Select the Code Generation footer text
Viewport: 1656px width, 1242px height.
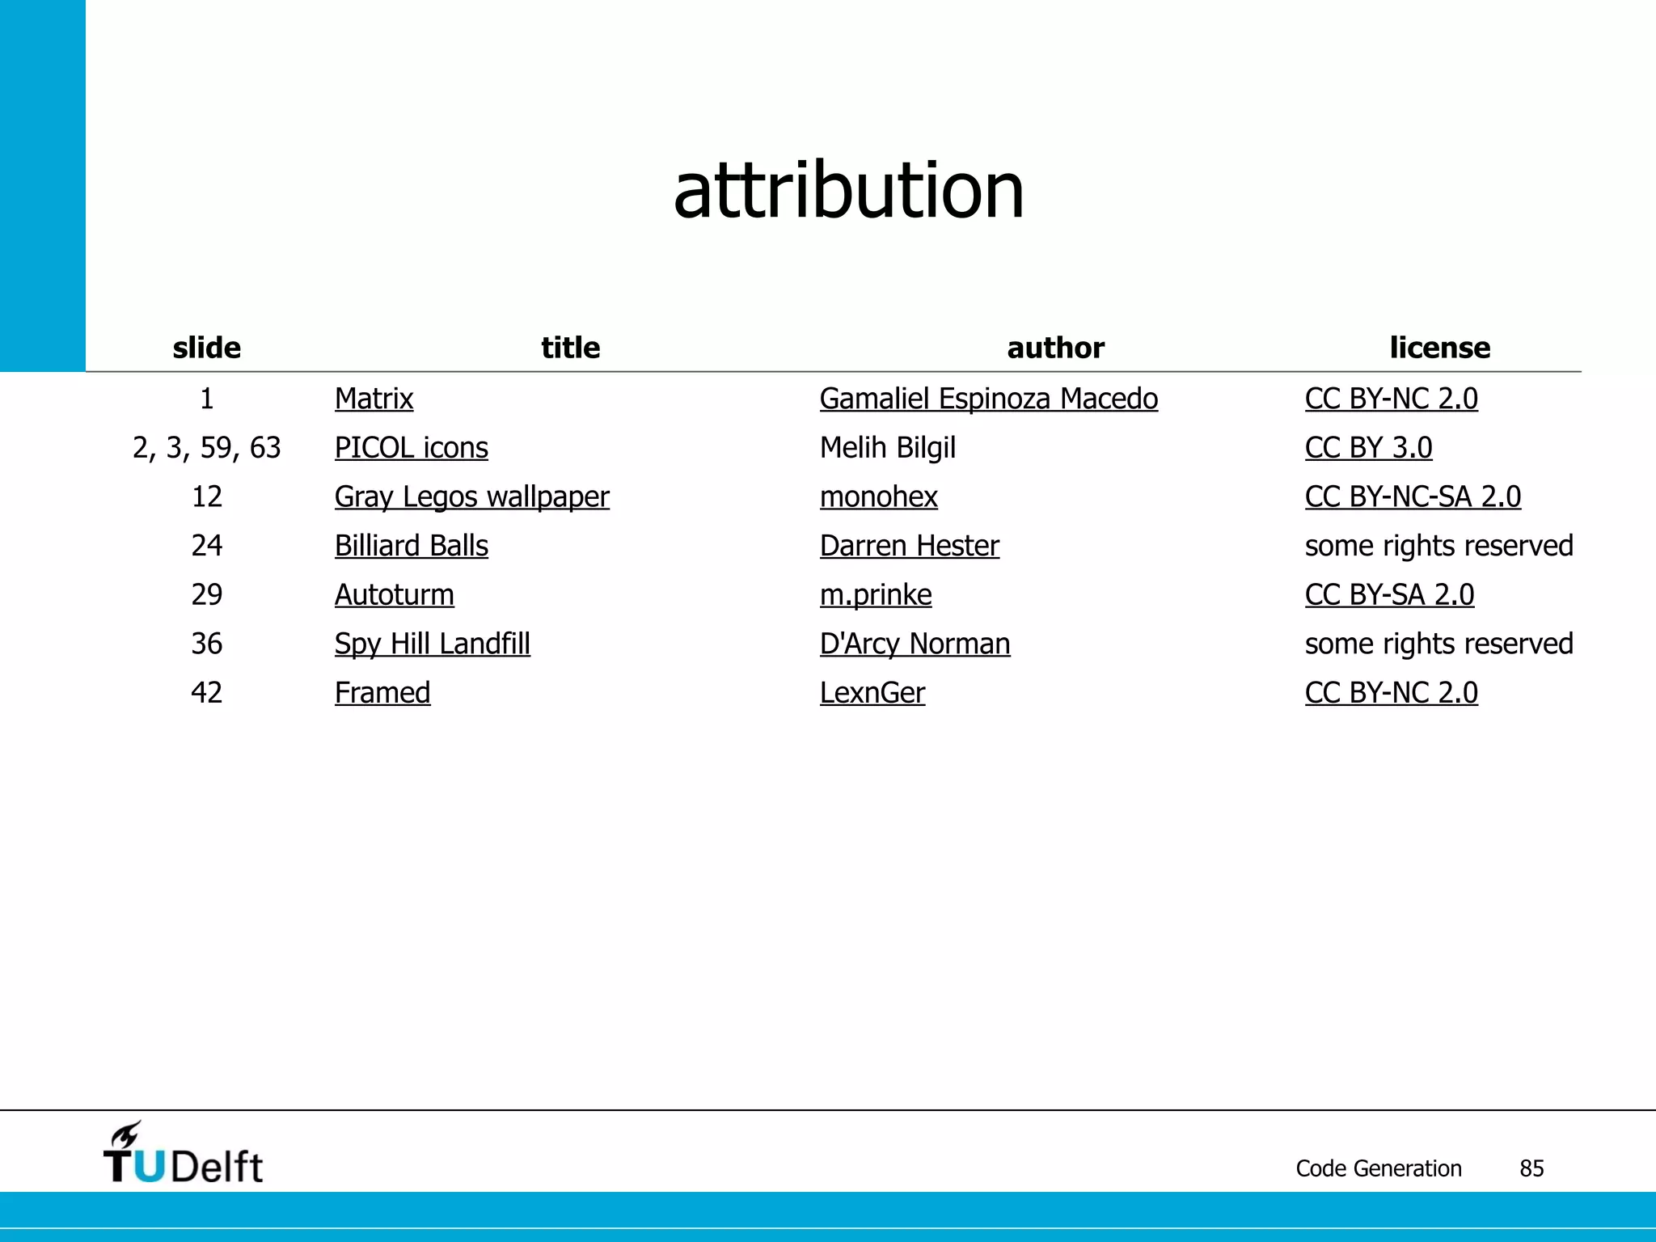[x=1379, y=1169]
